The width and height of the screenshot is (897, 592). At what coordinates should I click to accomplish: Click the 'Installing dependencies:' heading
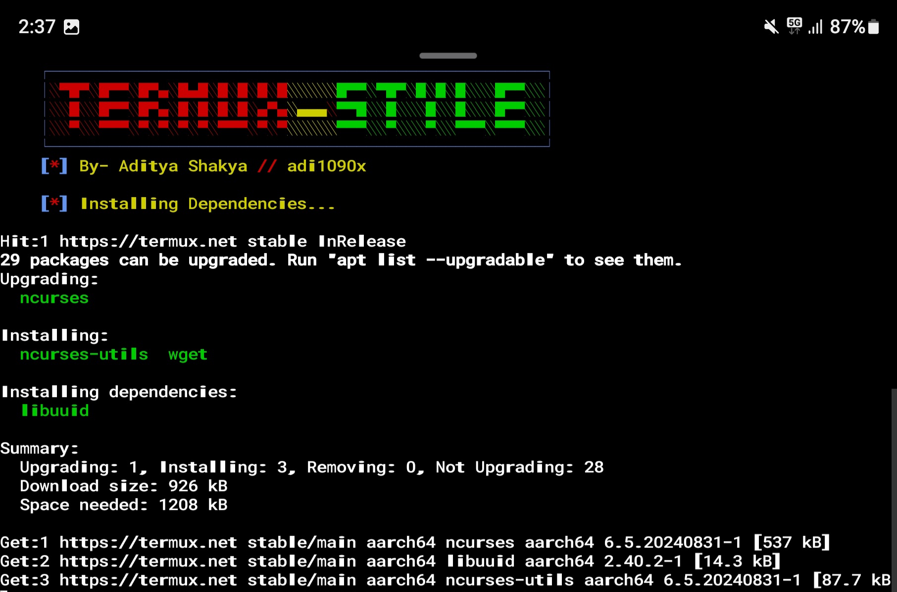(119, 392)
